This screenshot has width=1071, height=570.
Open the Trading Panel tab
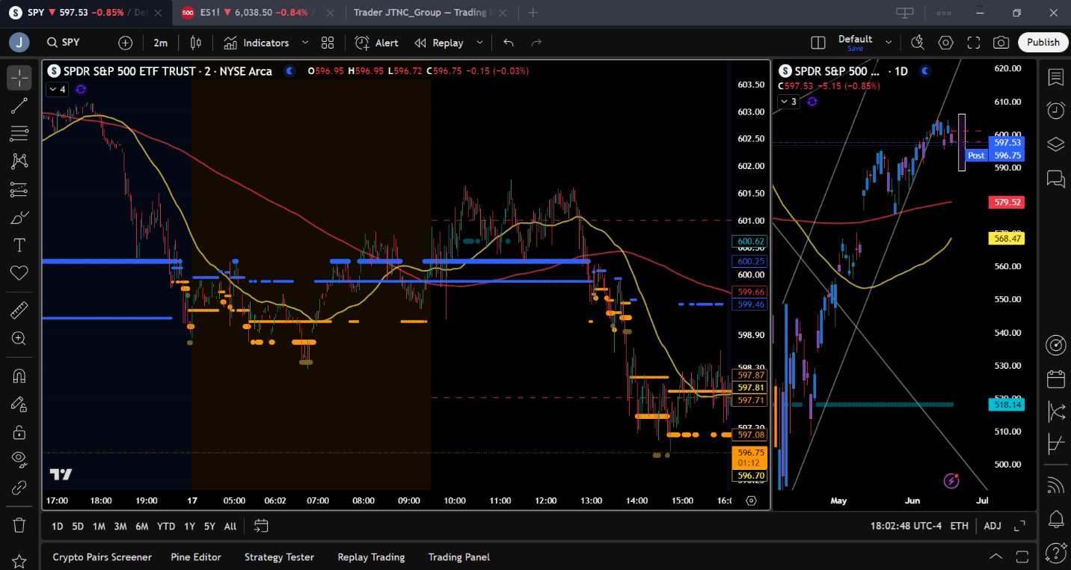pos(458,557)
